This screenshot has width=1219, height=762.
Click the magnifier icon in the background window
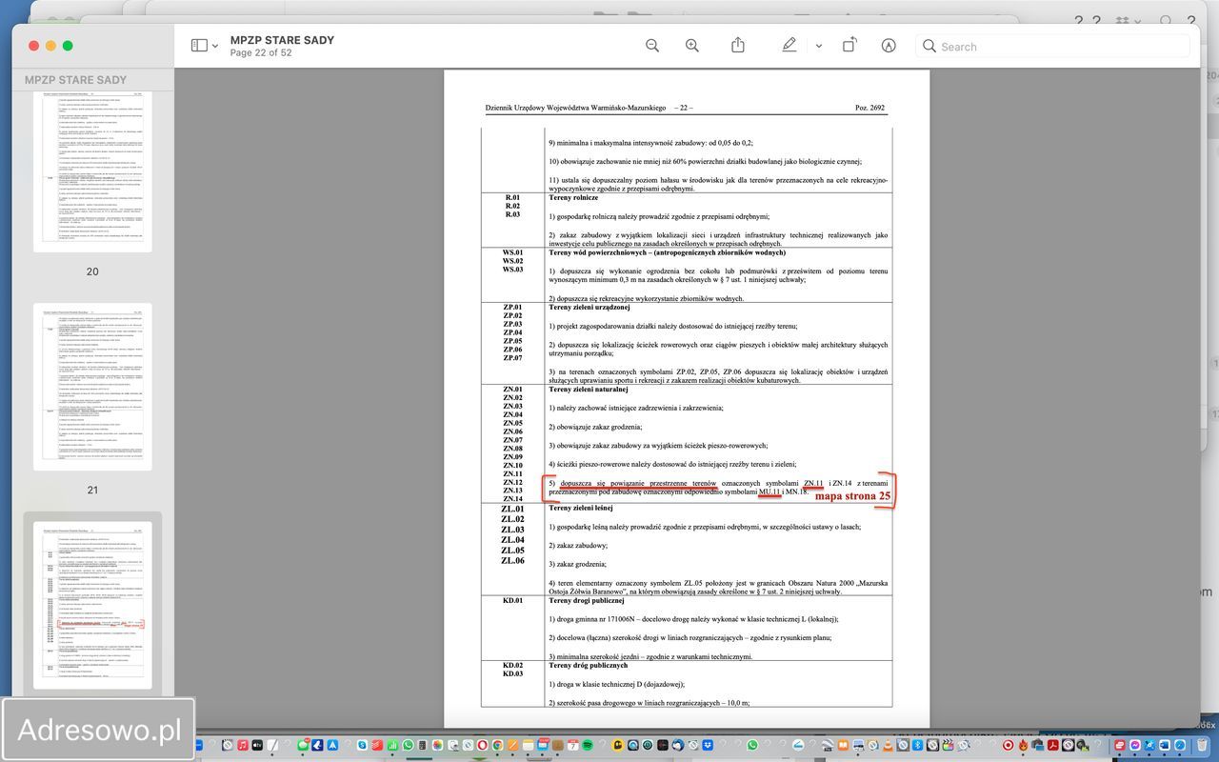[x=1166, y=21]
